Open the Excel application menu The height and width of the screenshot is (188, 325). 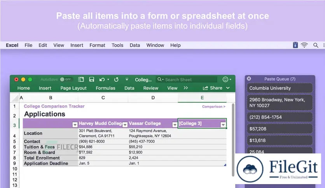pyautogui.click(x=12, y=45)
